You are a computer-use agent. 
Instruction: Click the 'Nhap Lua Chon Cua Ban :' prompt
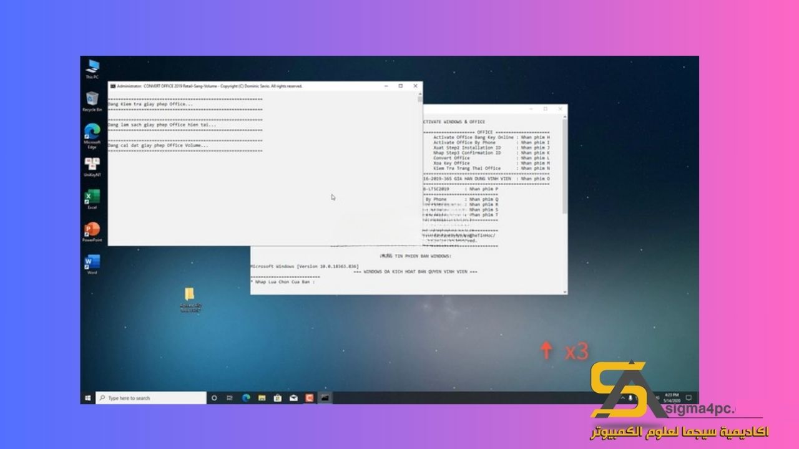(283, 282)
